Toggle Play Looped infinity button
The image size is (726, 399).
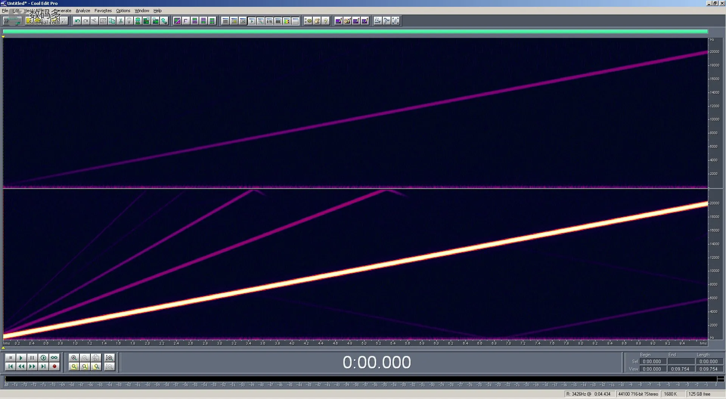[x=54, y=357]
